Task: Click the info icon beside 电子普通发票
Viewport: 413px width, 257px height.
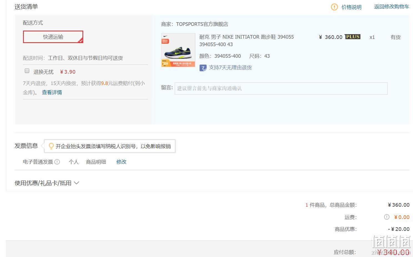Action: (x=57, y=162)
